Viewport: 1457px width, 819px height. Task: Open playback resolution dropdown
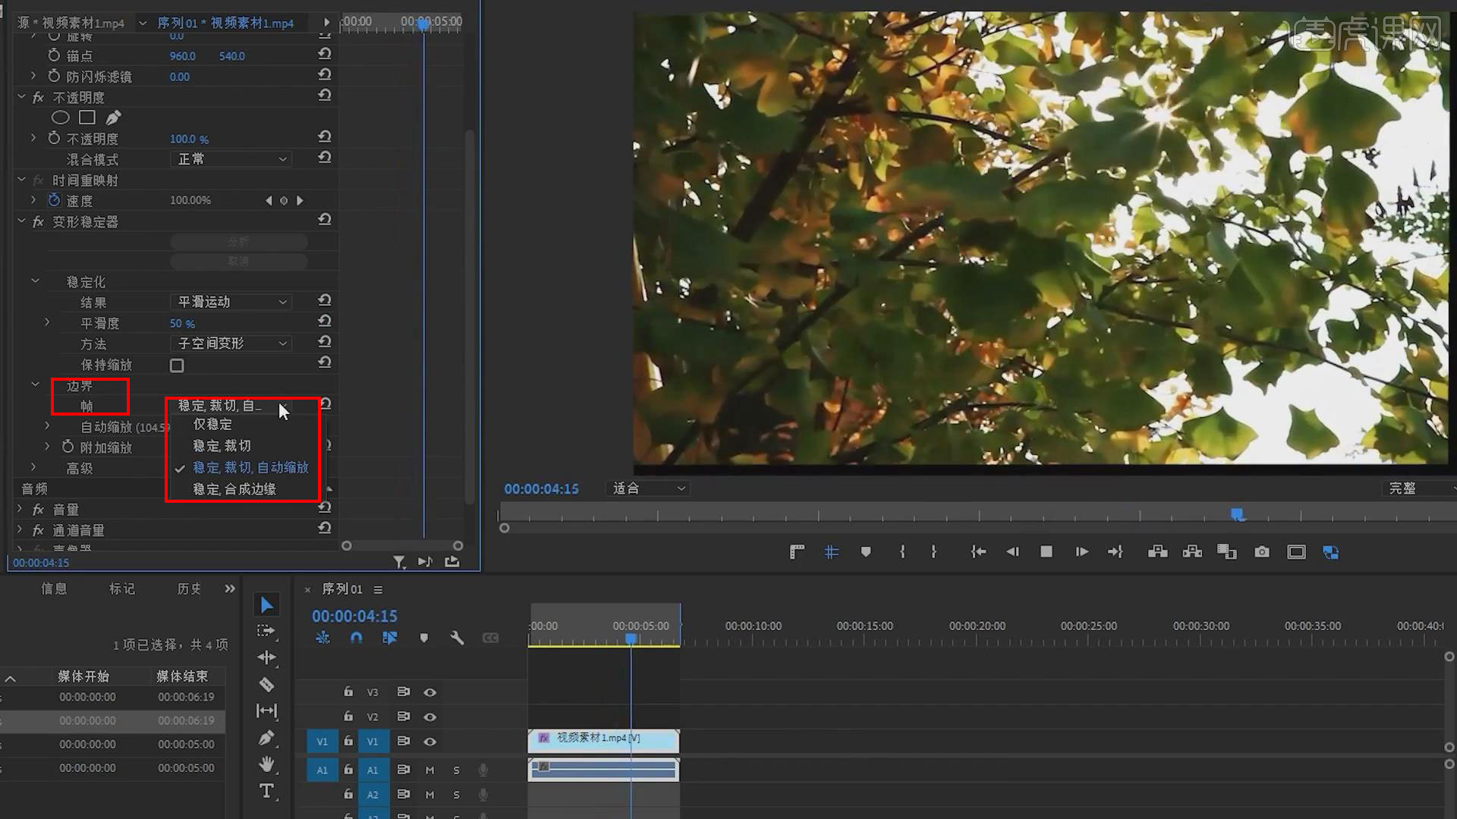[x=1419, y=488]
